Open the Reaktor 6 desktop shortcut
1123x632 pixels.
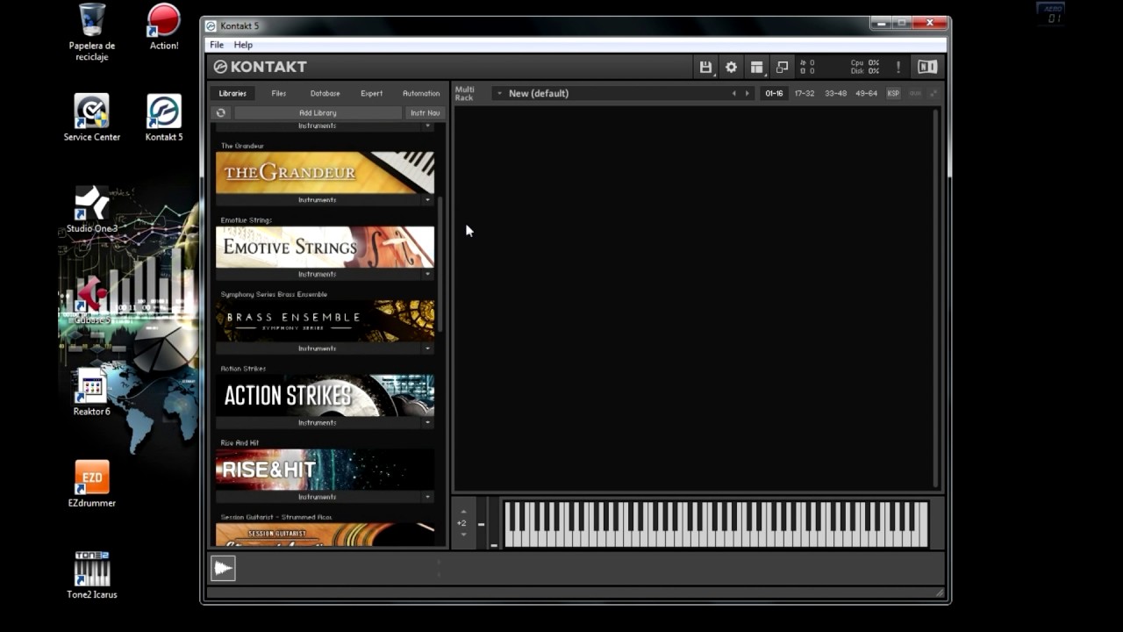tap(92, 391)
